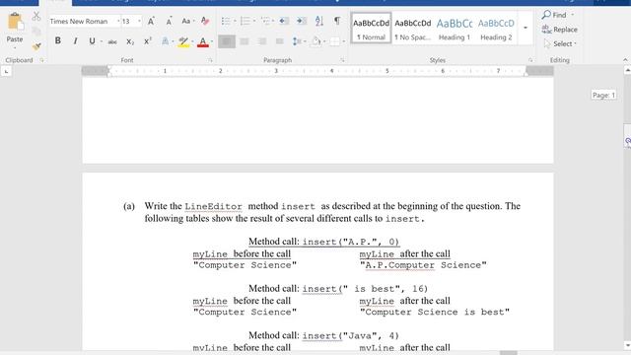Open Text Effects and Typography
This screenshot has height=355, width=631.
coord(165,41)
